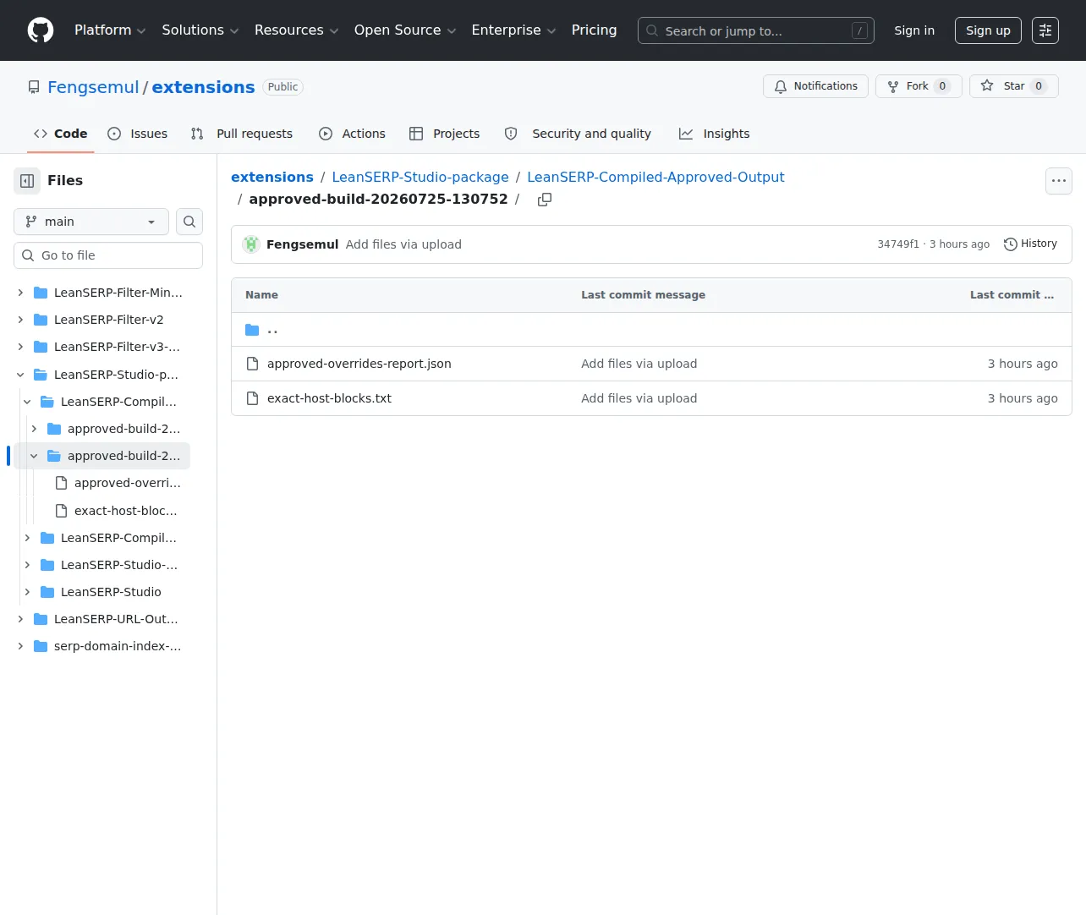Open commit 34749f1 link
This screenshot has width=1086, height=915.
tap(898, 244)
